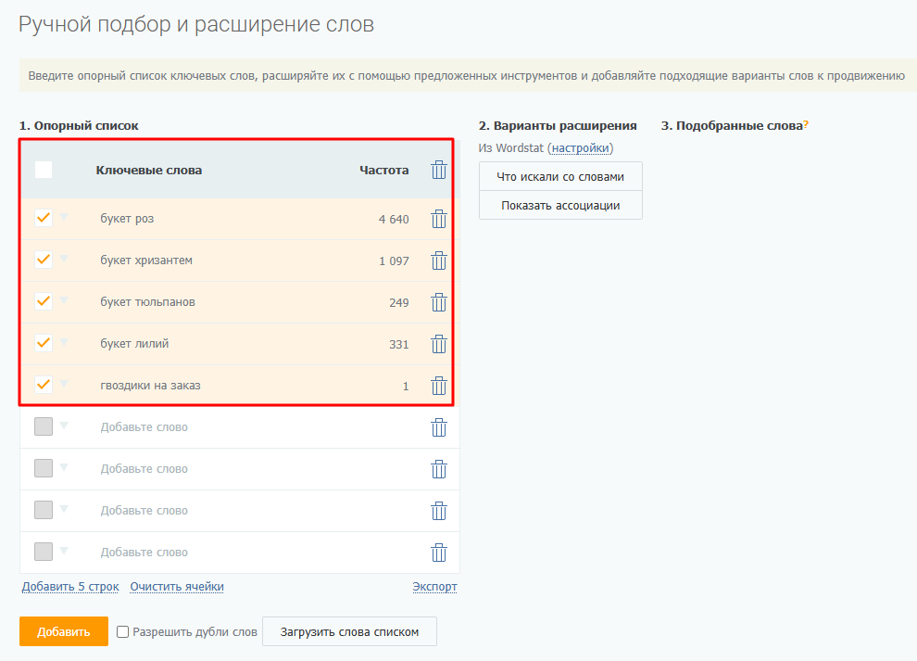The height and width of the screenshot is (661, 917).
Task: Remove 'букет тюльпанов' using its trash icon
Action: point(439,302)
